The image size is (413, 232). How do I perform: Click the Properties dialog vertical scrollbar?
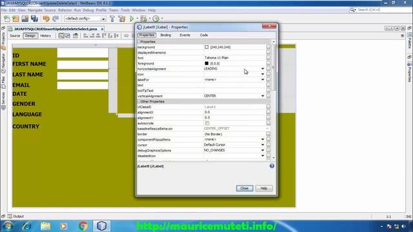click(274, 67)
